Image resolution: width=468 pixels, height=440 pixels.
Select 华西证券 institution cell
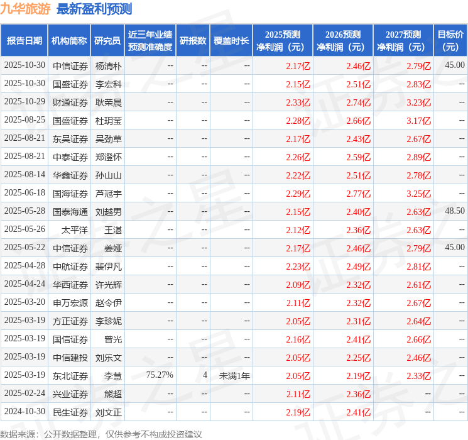pos(70,285)
